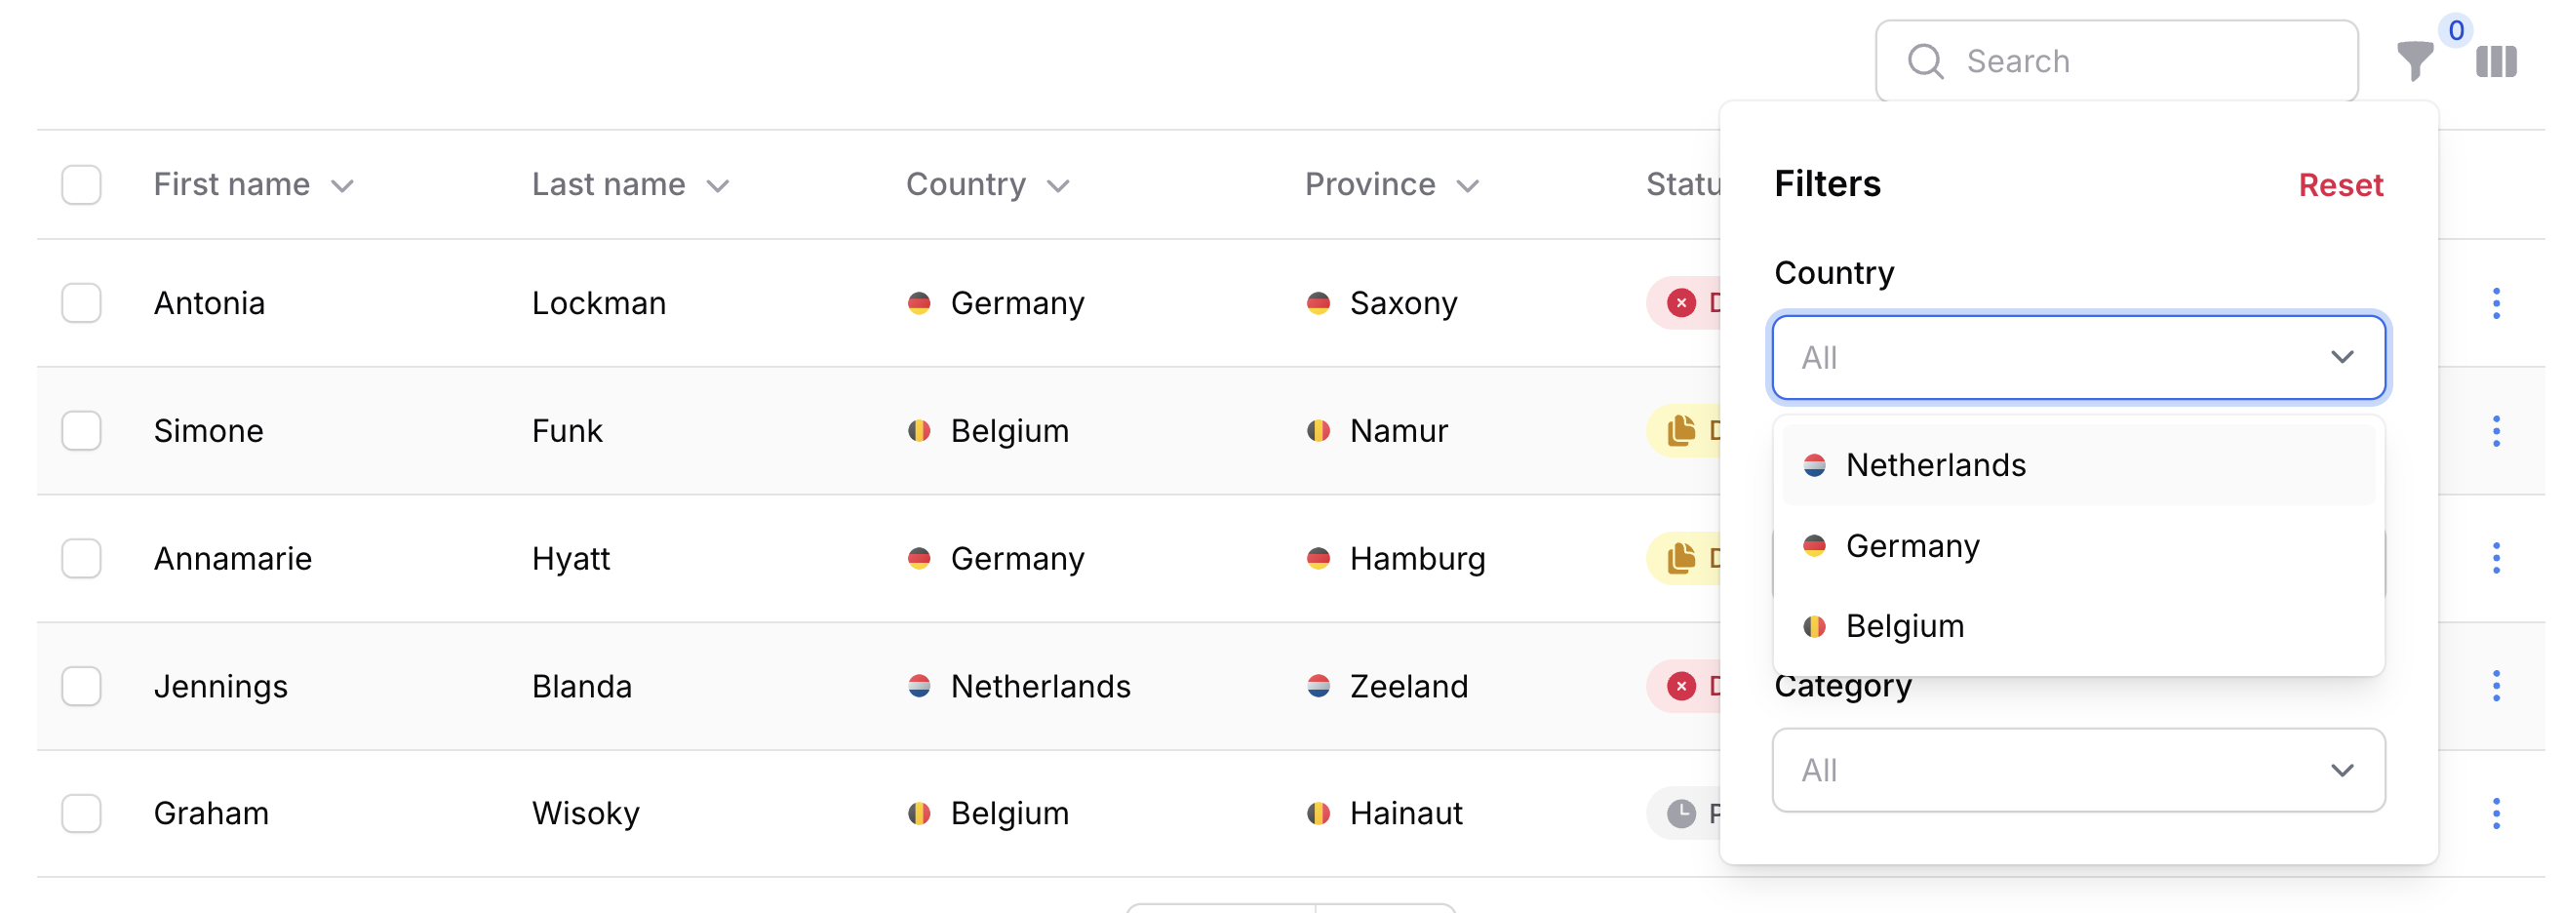Image resolution: width=2563 pixels, height=913 pixels.
Task: Click the Province column header
Action: 1369,185
